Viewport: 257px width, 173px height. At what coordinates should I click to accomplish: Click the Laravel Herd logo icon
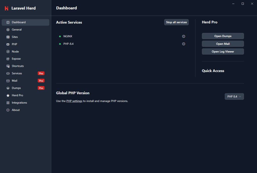pyautogui.click(x=7, y=8)
